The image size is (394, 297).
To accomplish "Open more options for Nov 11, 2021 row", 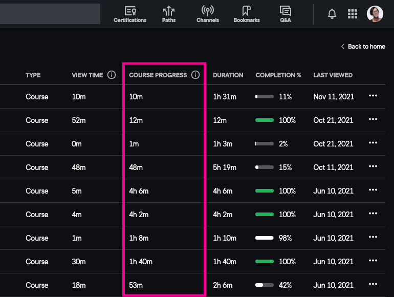I will [373, 96].
